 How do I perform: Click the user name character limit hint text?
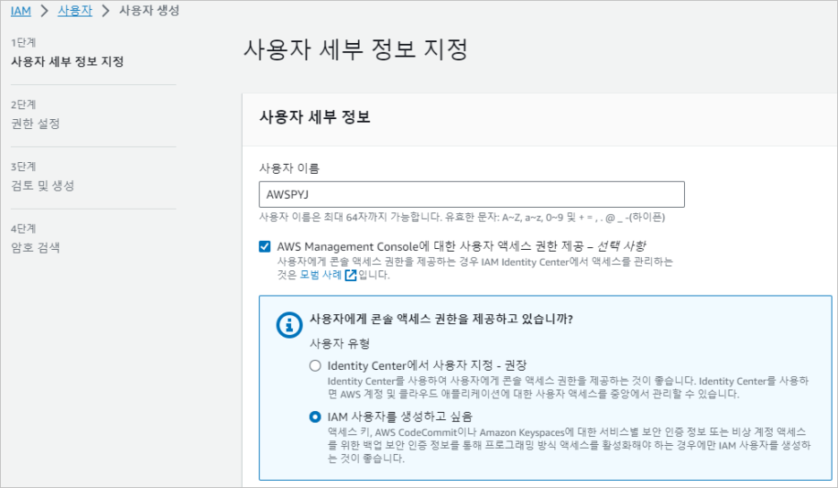coord(462,218)
